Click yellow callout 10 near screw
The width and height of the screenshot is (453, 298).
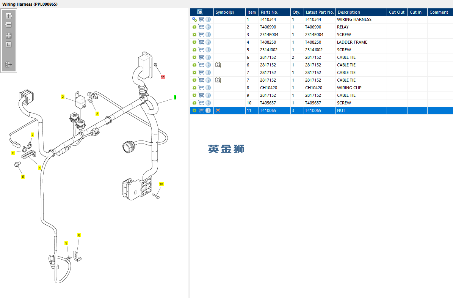click(161, 184)
